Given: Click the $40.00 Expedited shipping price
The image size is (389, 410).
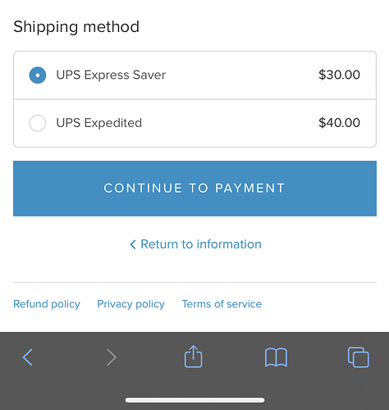Looking at the screenshot, I should pos(339,123).
